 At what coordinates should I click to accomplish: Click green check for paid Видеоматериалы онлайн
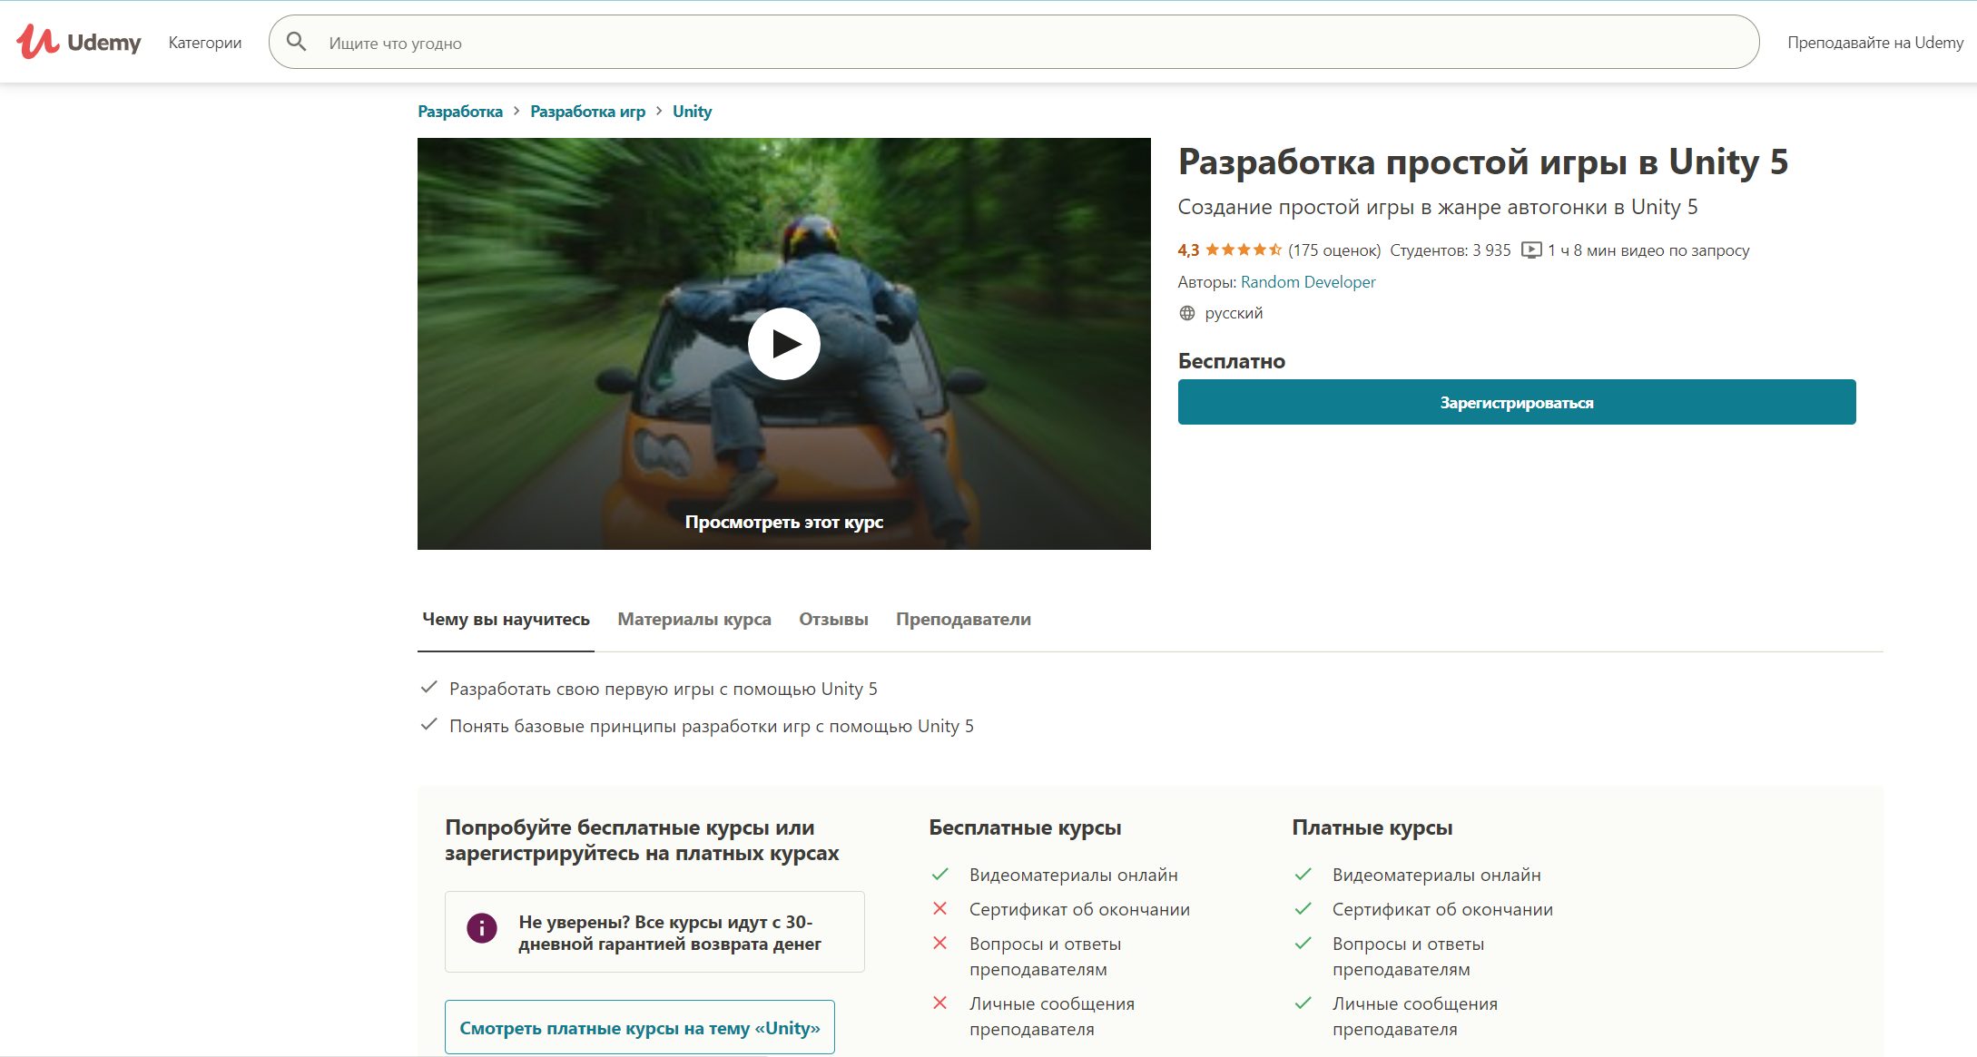pyautogui.click(x=1303, y=875)
